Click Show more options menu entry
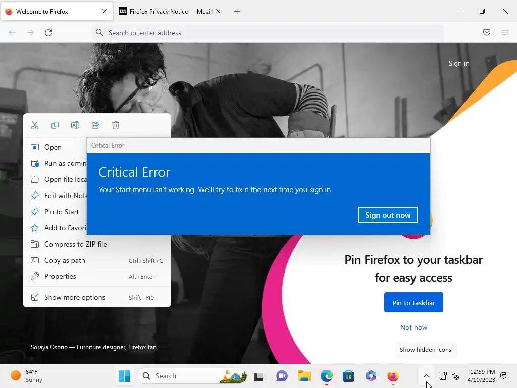Viewport: 517px width, 388px height. click(97, 297)
